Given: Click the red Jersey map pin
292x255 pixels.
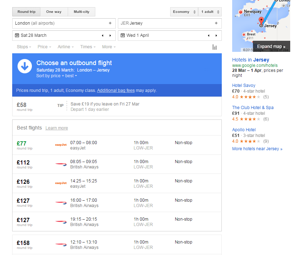Looking at the screenshot, I should tap(261, 21).
